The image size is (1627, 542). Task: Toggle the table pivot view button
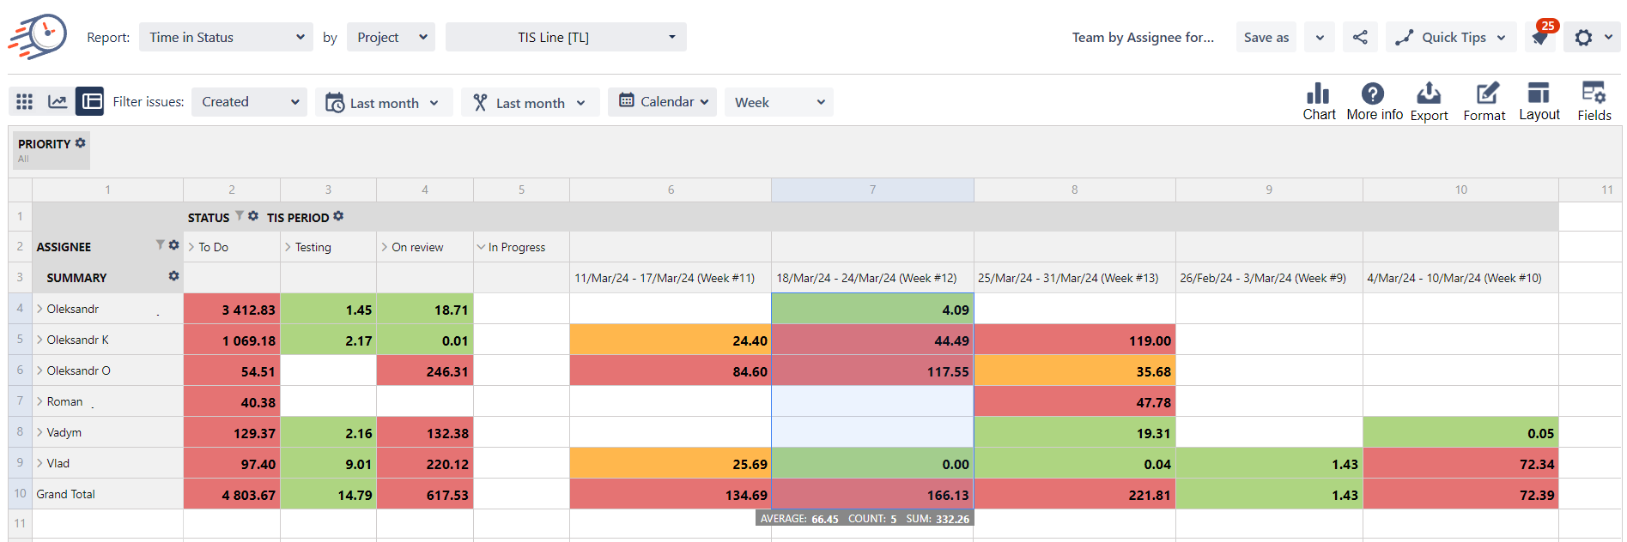point(89,101)
